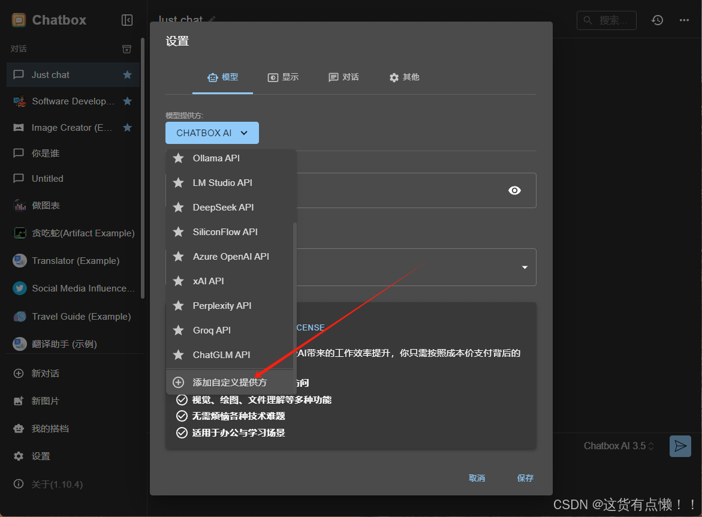Choose DeepSeek API provider
The width and height of the screenshot is (702, 517).
(230, 208)
